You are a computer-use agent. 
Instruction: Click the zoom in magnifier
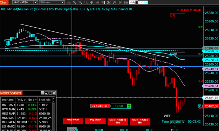(80, 2)
